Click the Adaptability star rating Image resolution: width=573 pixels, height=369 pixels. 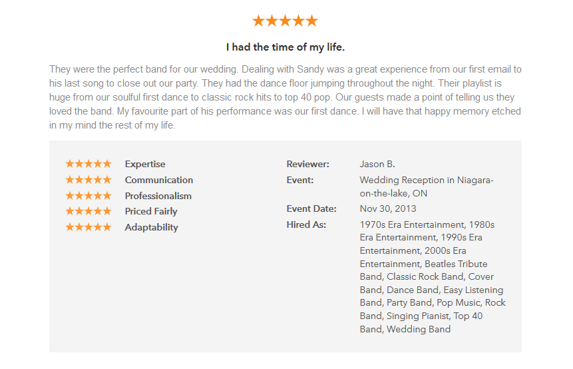[x=89, y=227]
